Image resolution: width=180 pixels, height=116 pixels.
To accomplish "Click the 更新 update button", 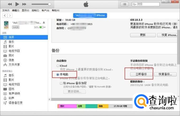I will tap(143, 35).
